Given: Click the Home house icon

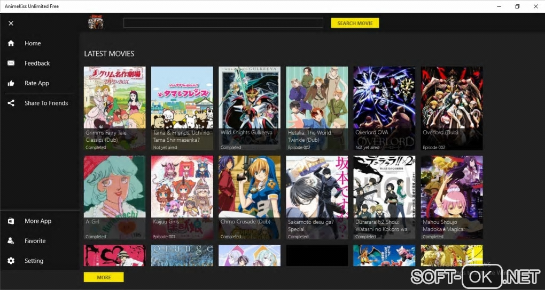Looking at the screenshot, I should click(x=11, y=43).
